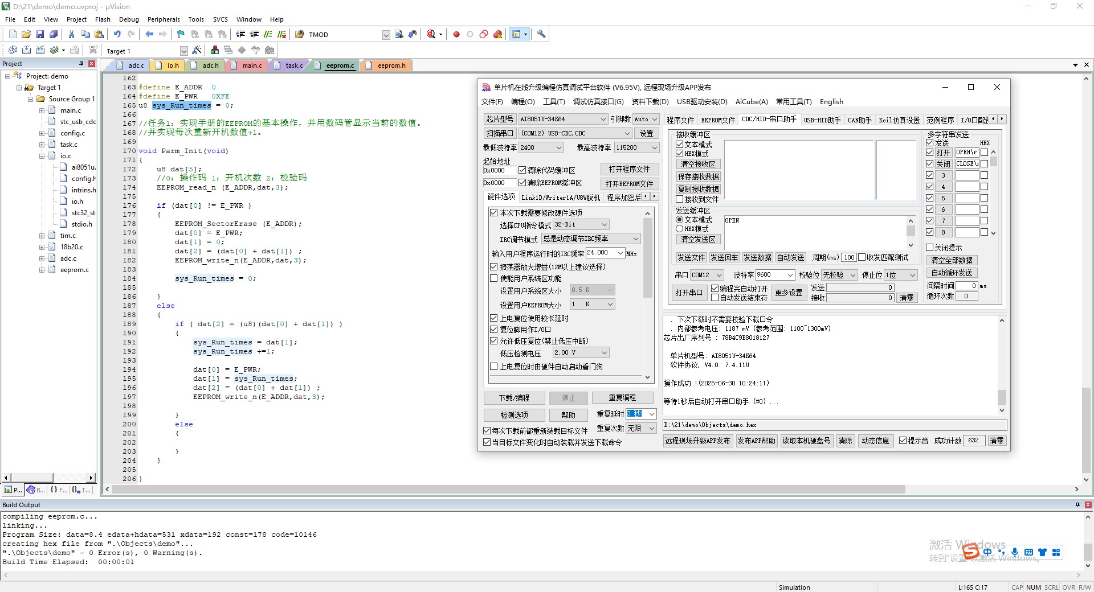1094x592 pixels.
Task: Click the Save All icon
Action: [x=54, y=34]
